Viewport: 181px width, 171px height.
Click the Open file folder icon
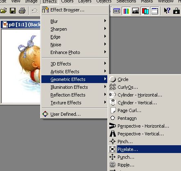click(3, 11)
